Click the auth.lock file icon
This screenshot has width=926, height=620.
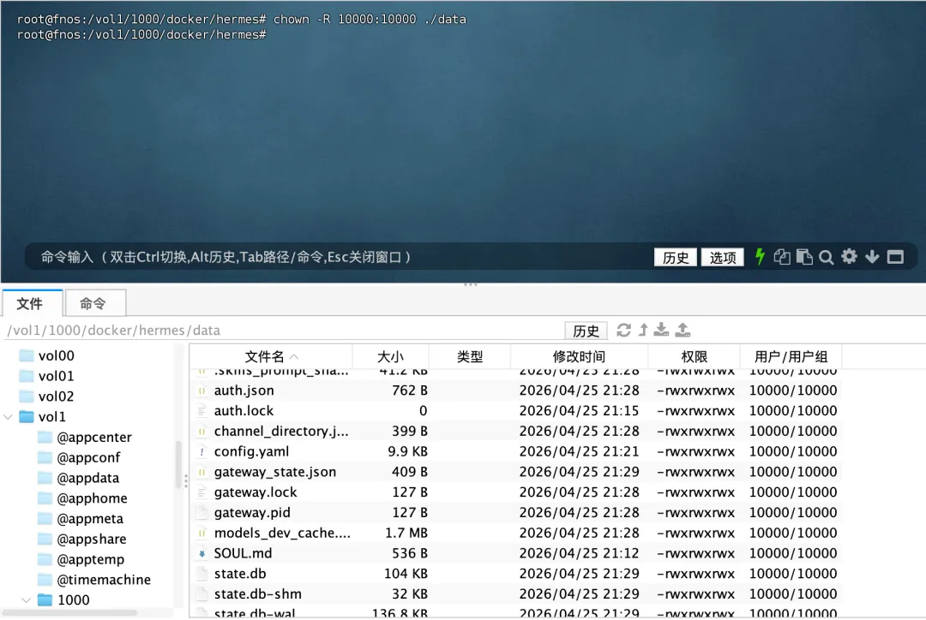pyautogui.click(x=202, y=411)
